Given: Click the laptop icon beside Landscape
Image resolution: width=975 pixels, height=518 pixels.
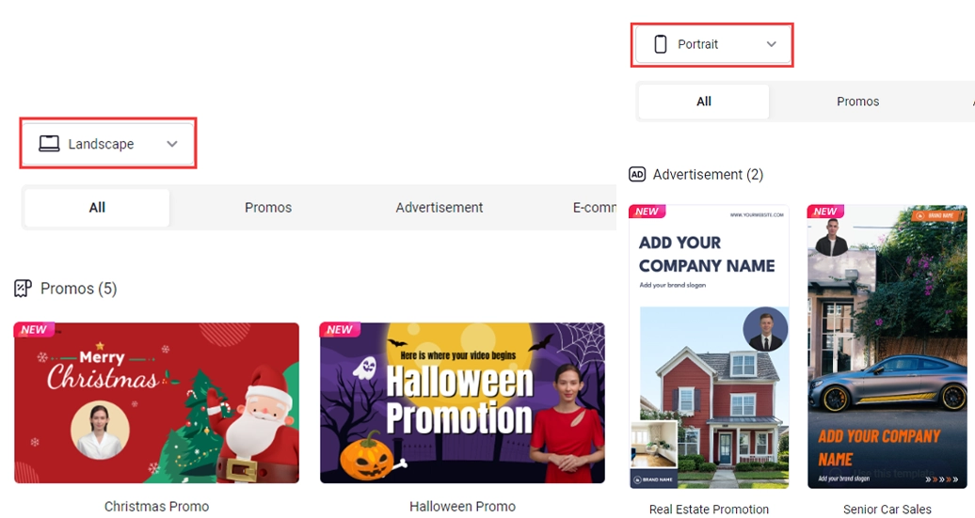Looking at the screenshot, I should click(x=48, y=144).
